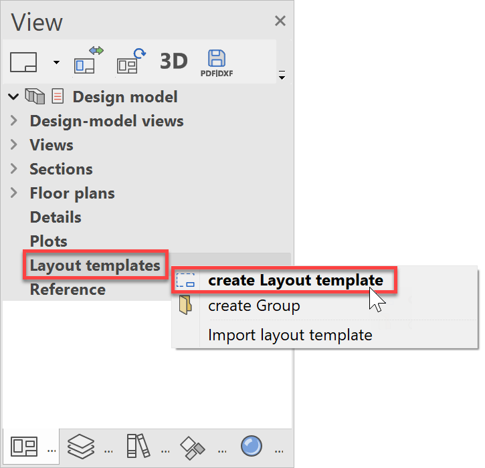Click the refresh views icon

coord(131,61)
